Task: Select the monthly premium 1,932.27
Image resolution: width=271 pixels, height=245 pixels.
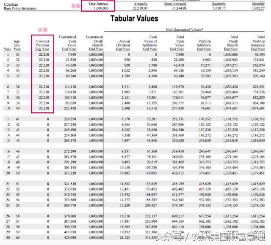Action: [x=258, y=8]
